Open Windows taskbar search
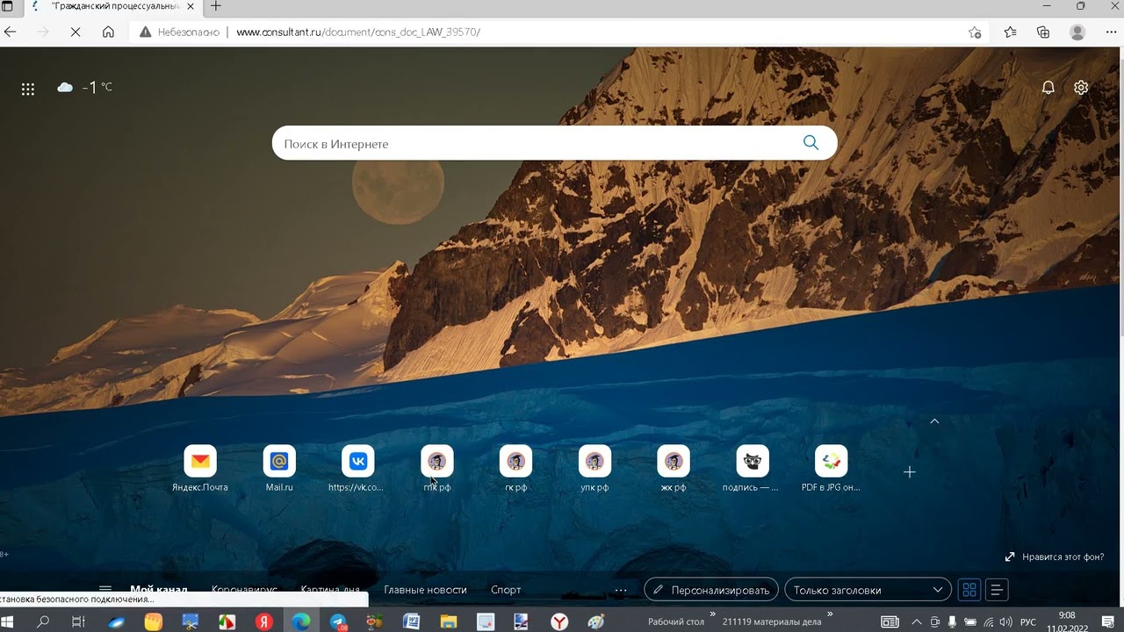The width and height of the screenshot is (1124, 632). point(43,621)
